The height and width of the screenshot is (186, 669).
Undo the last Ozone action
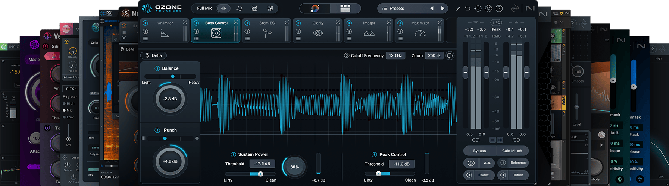point(467,8)
